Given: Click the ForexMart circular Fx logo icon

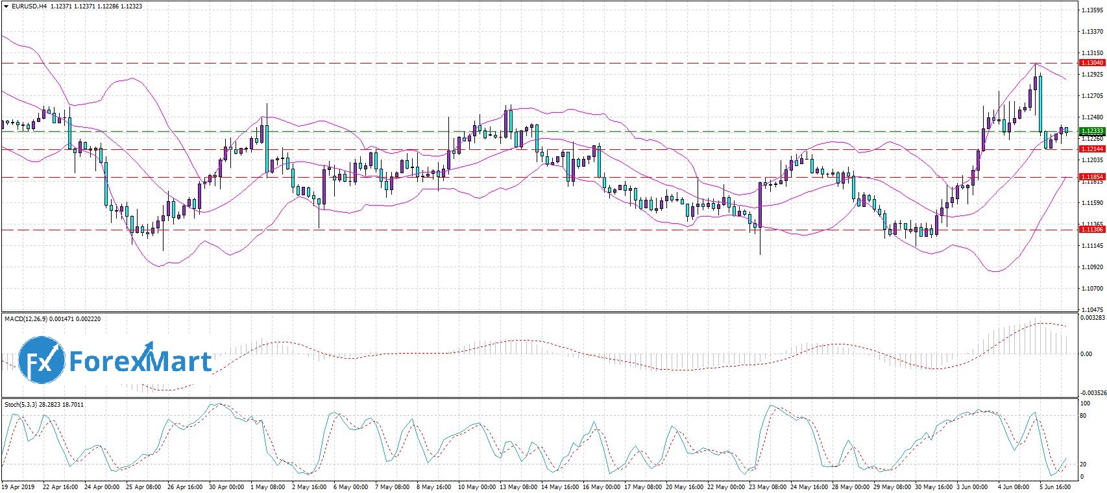Looking at the screenshot, I should coord(42,361).
